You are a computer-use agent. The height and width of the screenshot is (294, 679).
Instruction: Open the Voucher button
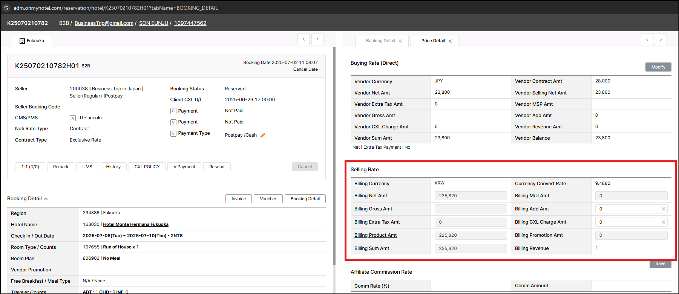tap(268, 199)
